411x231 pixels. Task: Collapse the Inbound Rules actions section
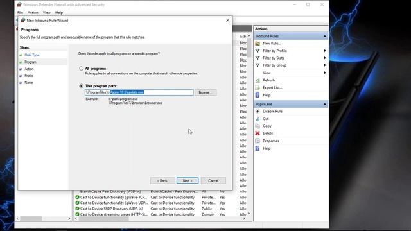click(324, 36)
